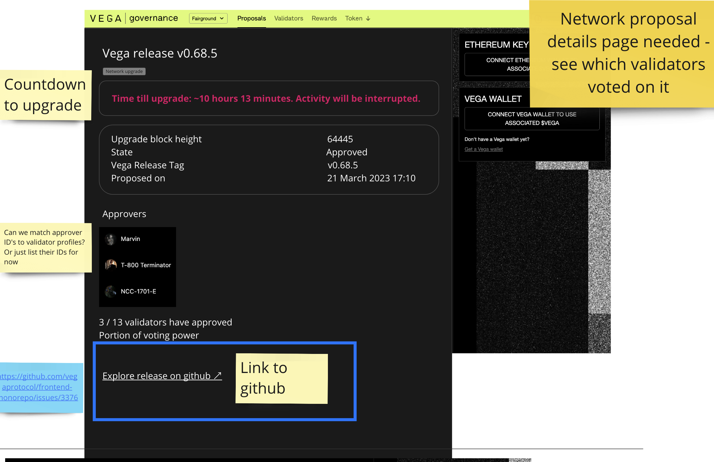714x462 pixels.
Task: Open the Get a Vega wallet link
Action: [x=483, y=149]
